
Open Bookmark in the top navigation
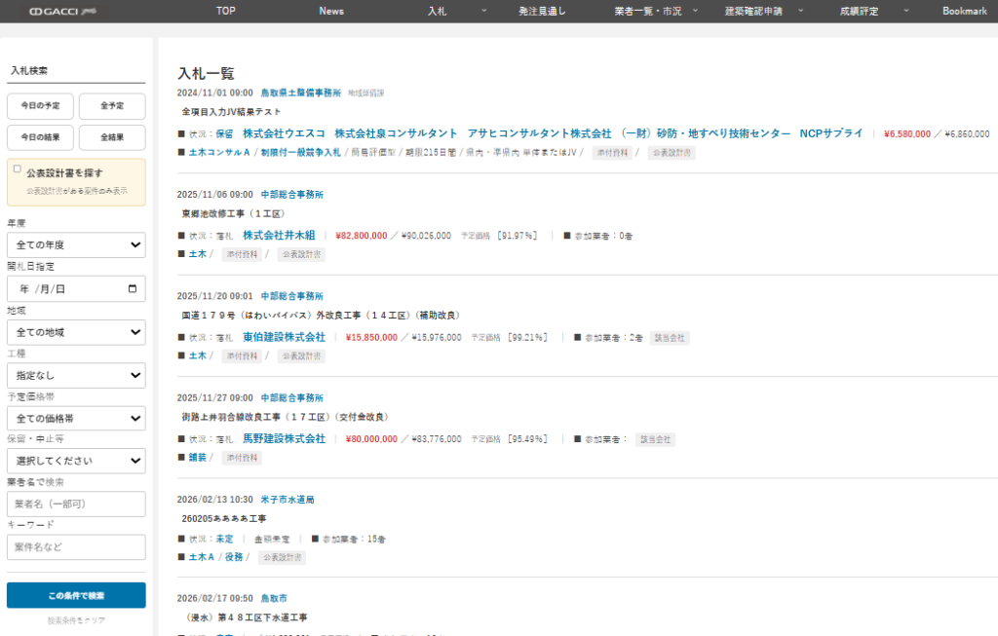click(x=964, y=12)
